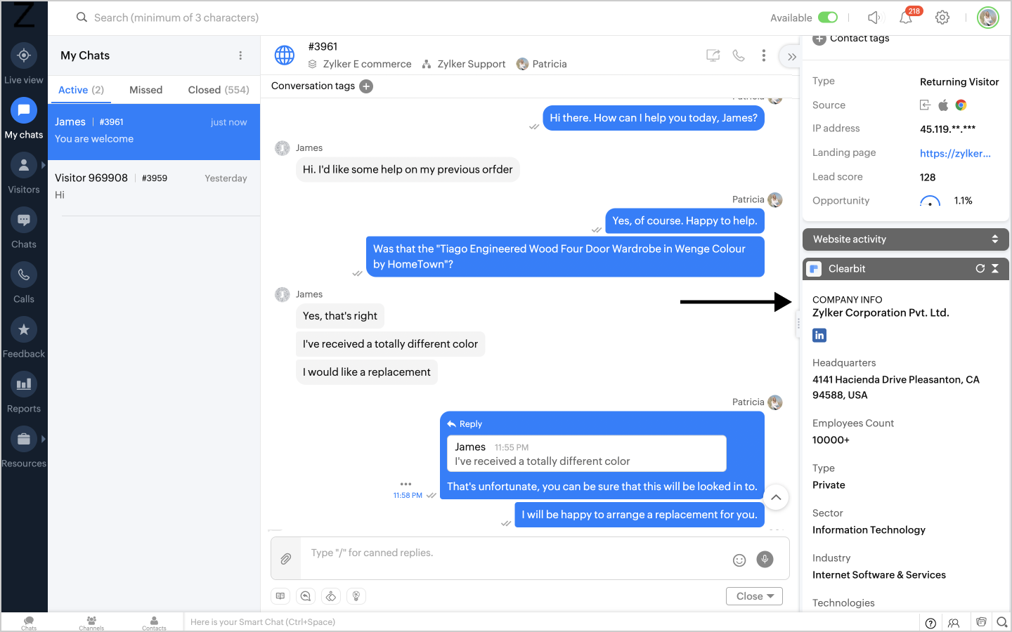Screen dimensions: 1012x632
Task: Open the Reports section
Action: point(24,392)
